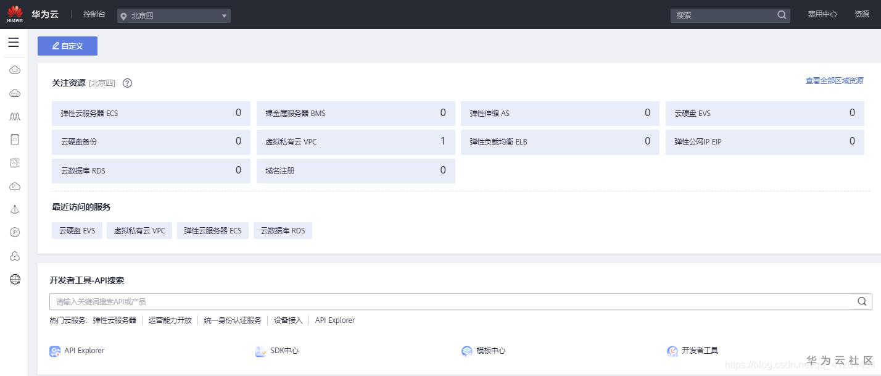This screenshot has height=376, width=881.
Task: Click the API Explorer icon at bottom
Action: (x=55, y=351)
